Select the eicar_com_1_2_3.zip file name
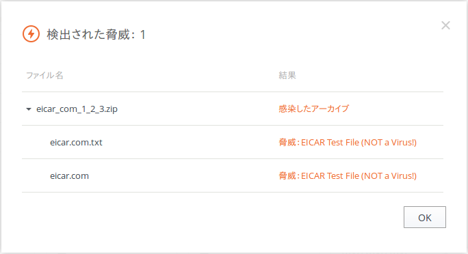Viewport: 468px width, 254px height. click(x=77, y=109)
